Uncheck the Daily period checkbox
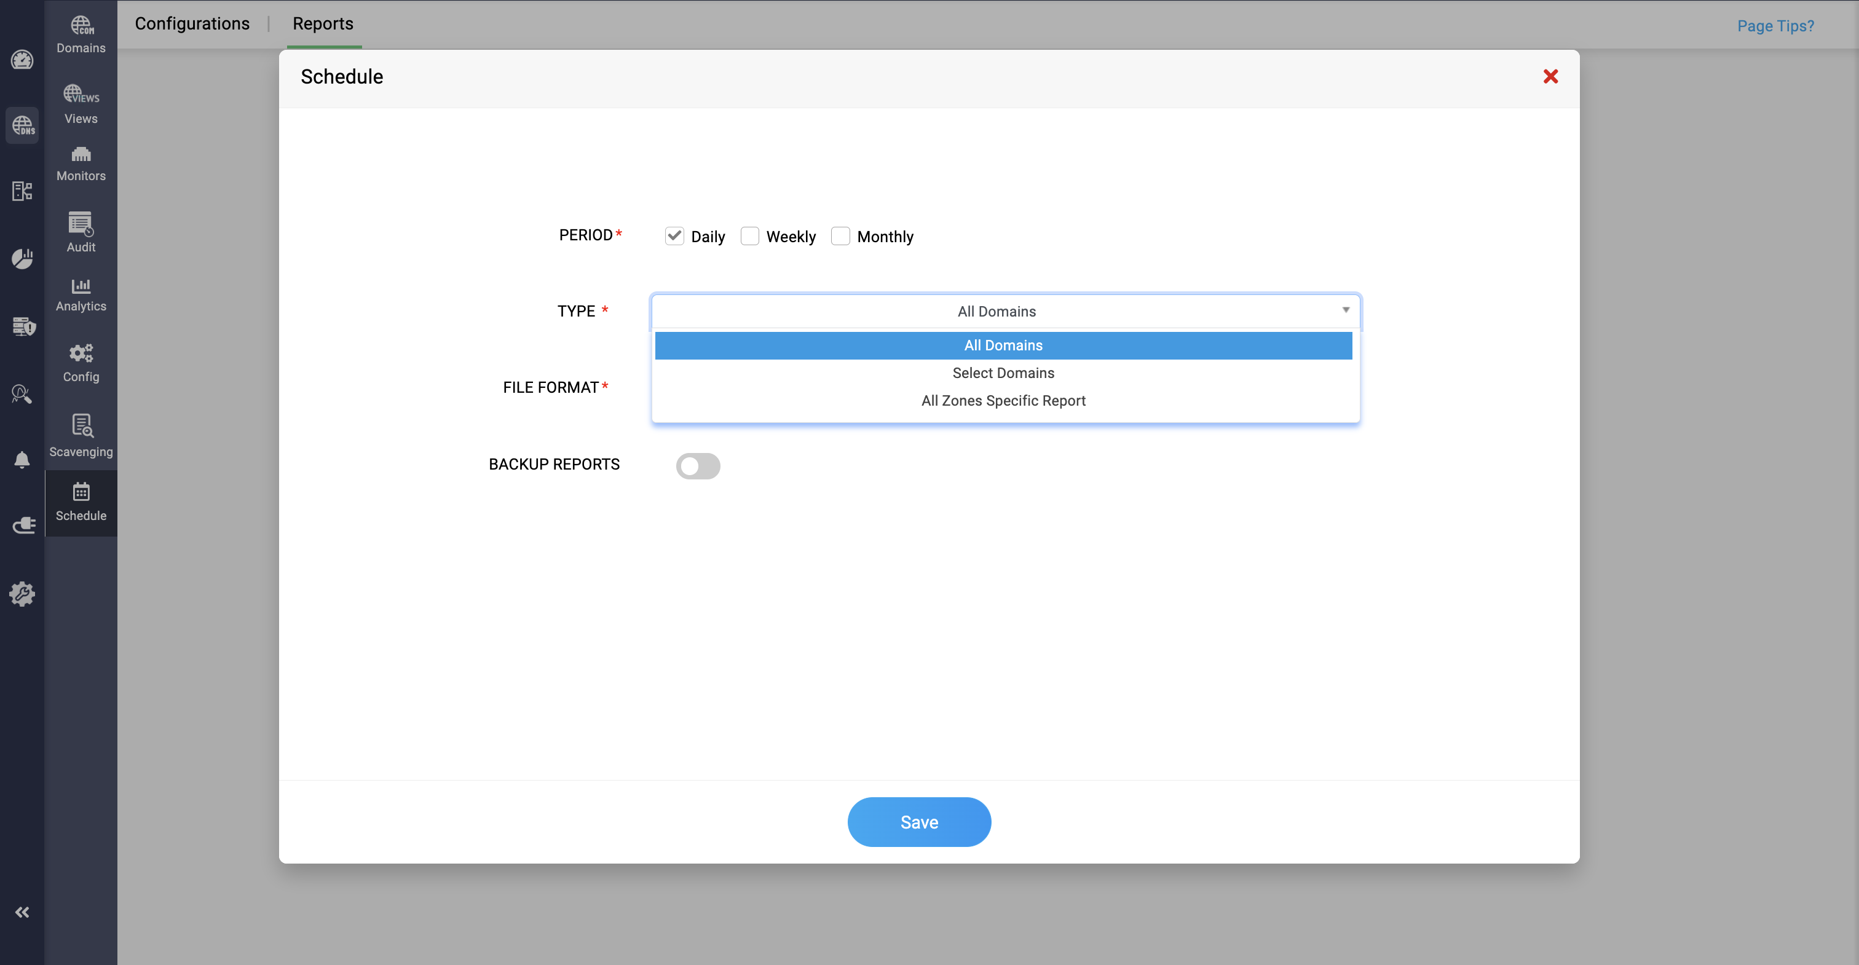The image size is (1859, 965). click(674, 236)
